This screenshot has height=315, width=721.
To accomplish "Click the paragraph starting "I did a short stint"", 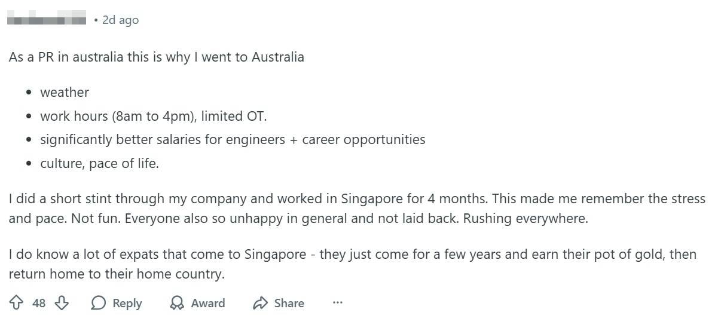I will [x=357, y=208].
